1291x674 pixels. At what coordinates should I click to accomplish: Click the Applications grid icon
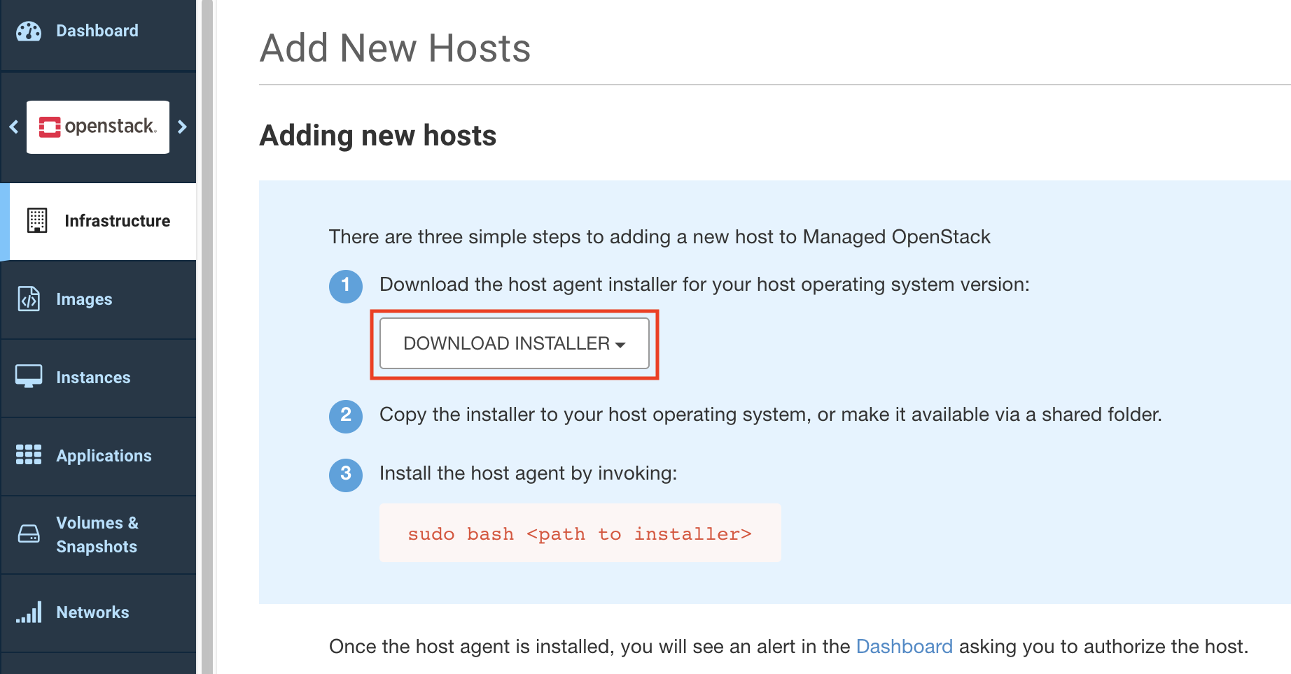coord(29,454)
